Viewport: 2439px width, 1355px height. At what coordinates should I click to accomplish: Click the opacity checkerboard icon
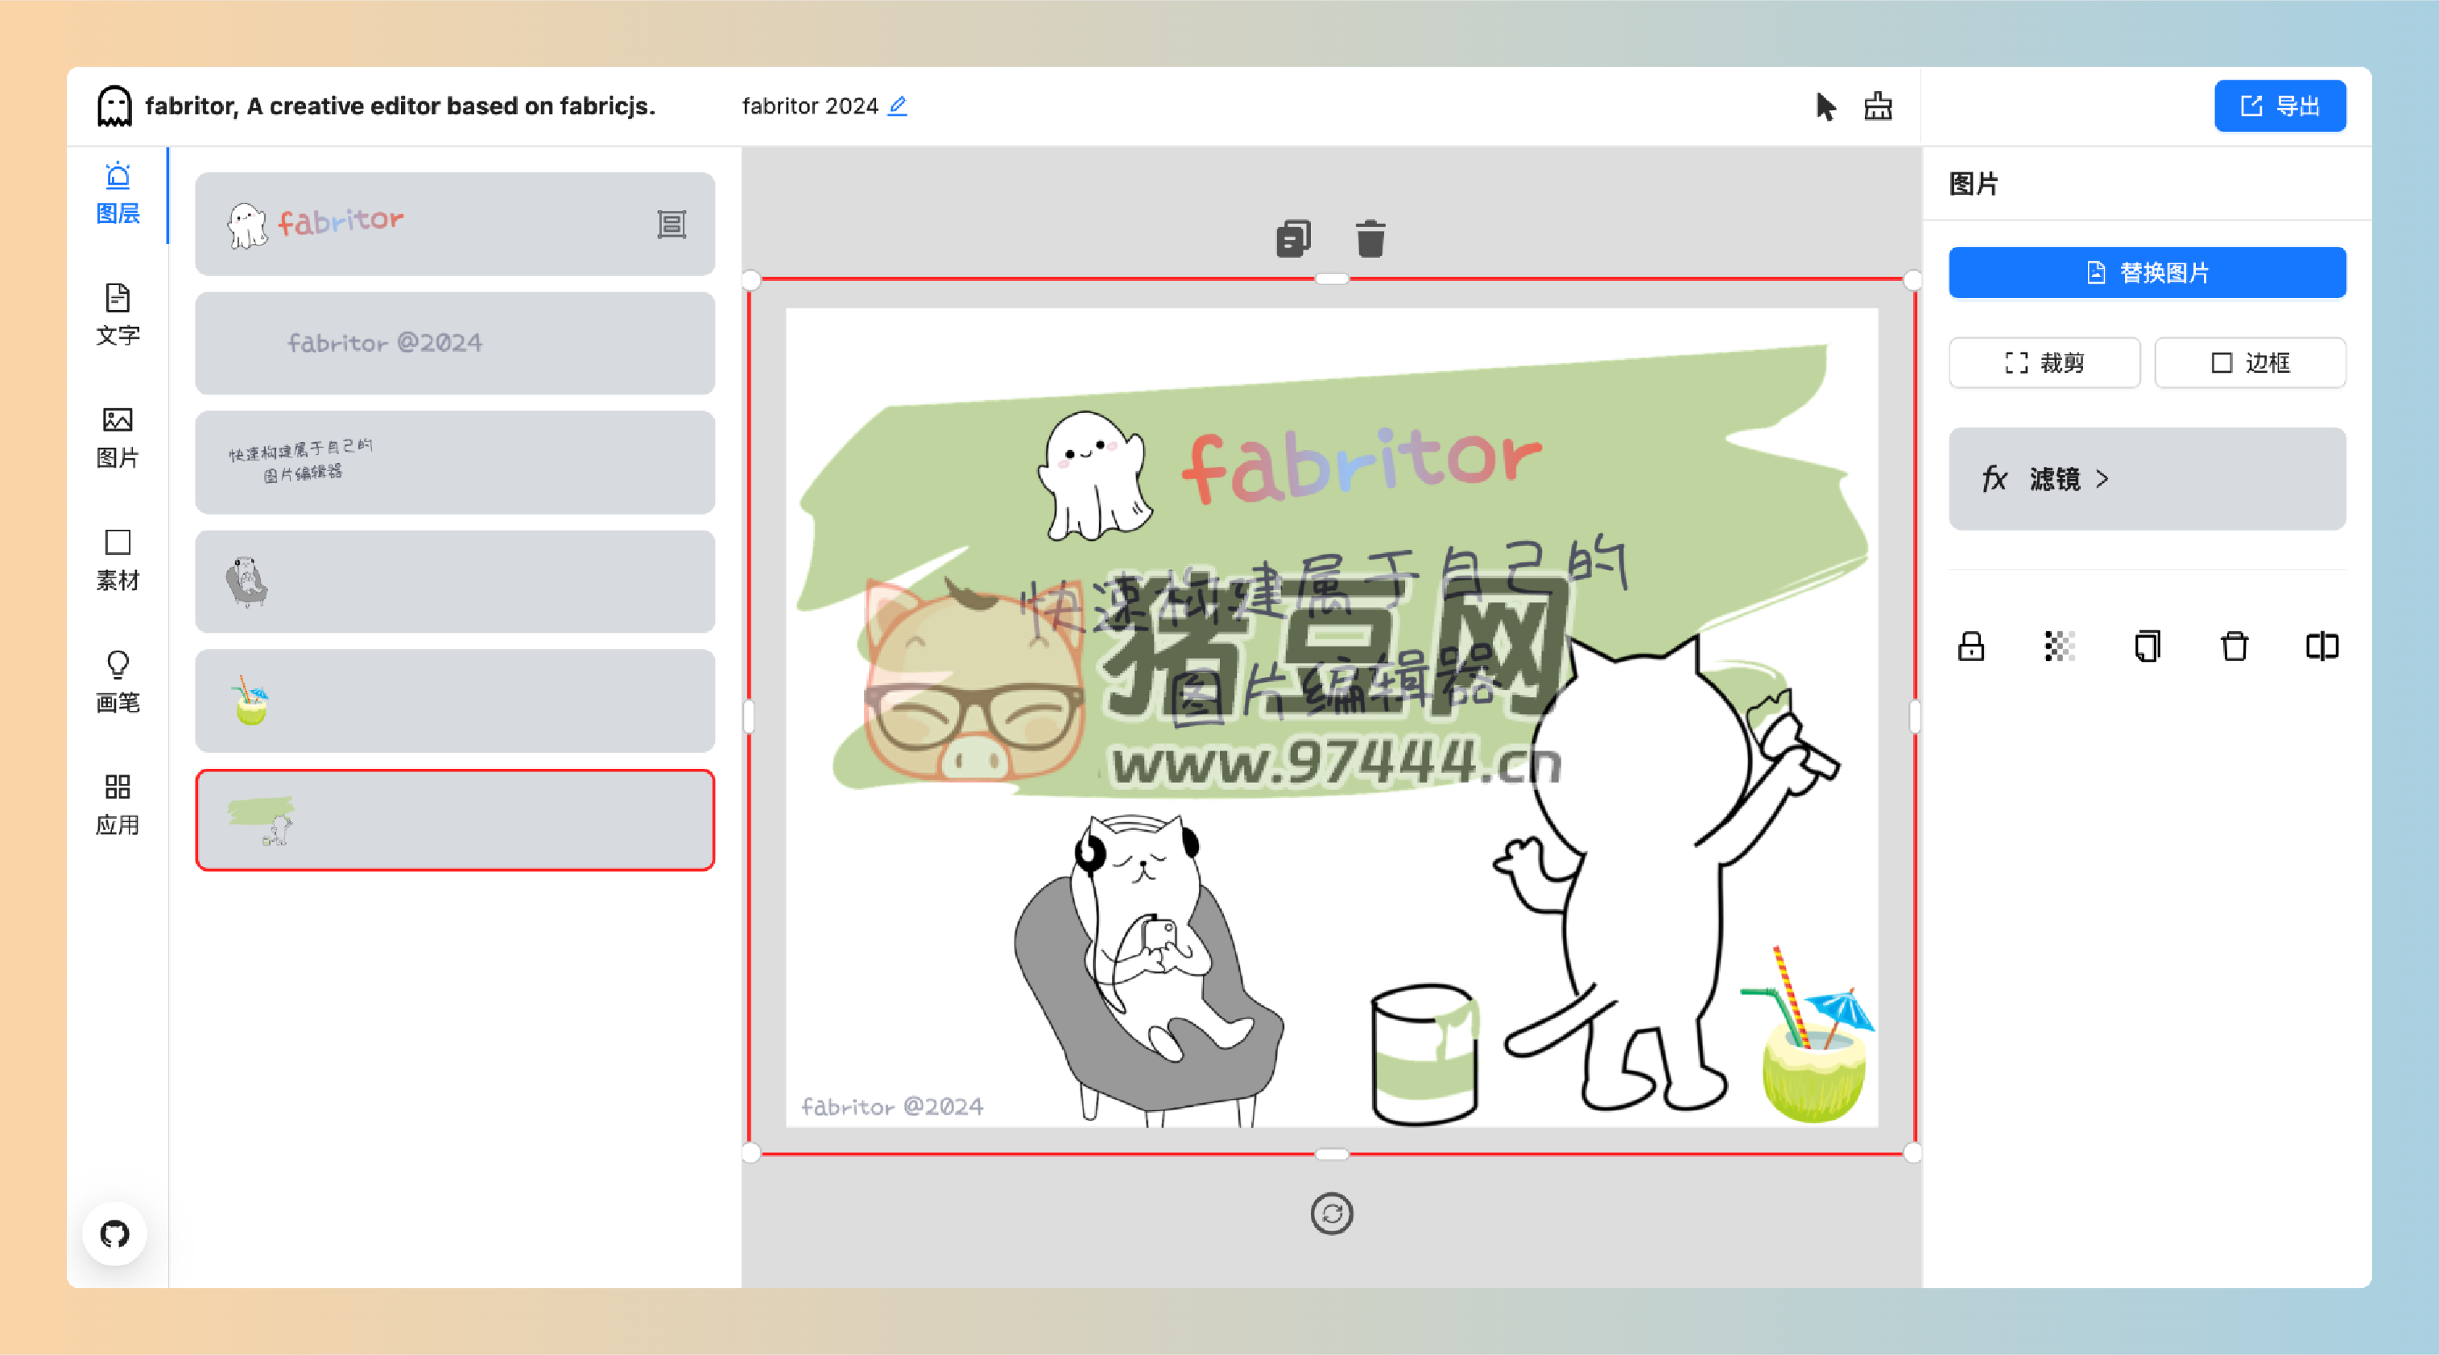click(x=2059, y=647)
